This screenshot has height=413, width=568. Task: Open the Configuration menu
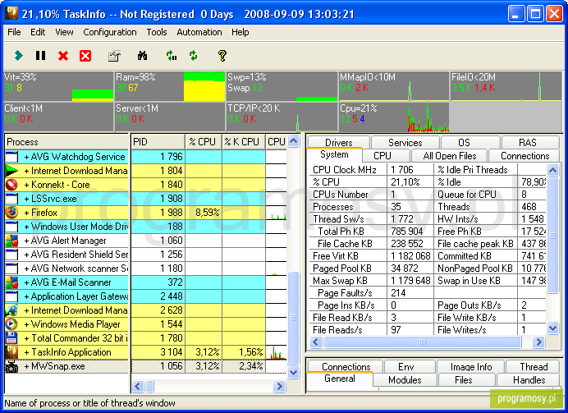pos(110,32)
